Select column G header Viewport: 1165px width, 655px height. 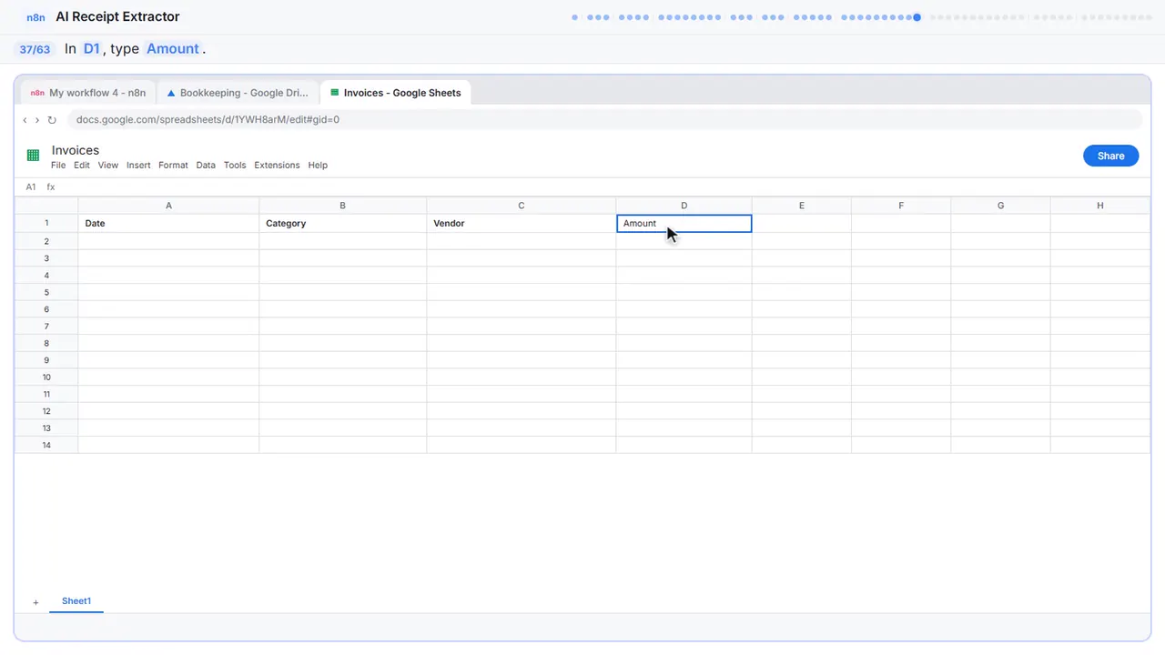pyautogui.click(x=1000, y=206)
